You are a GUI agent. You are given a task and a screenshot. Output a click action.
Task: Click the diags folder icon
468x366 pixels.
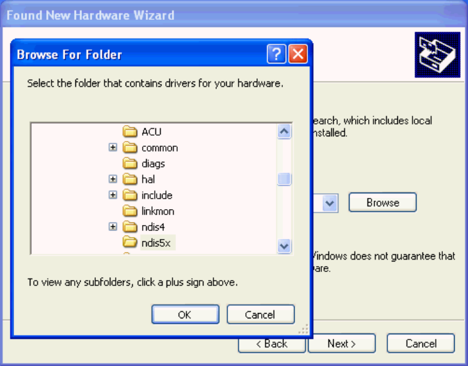[130, 163]
